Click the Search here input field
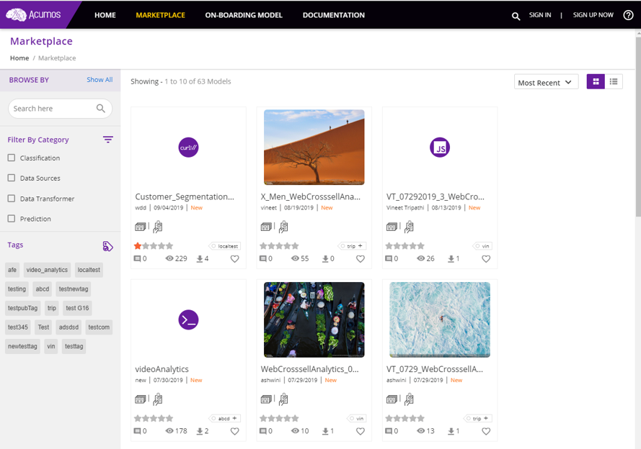 pyautogui.click(x=53, y=109)
